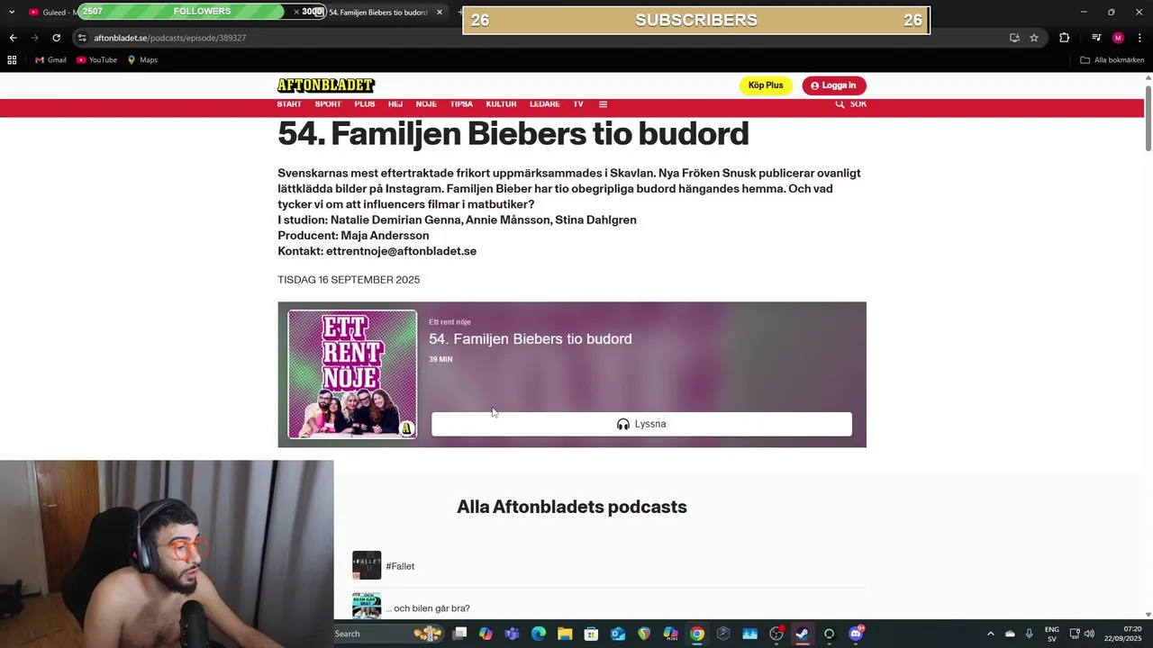Open Microsoft Teams from taskbar
1153x648 pixels.
click(x=513, y=634)
